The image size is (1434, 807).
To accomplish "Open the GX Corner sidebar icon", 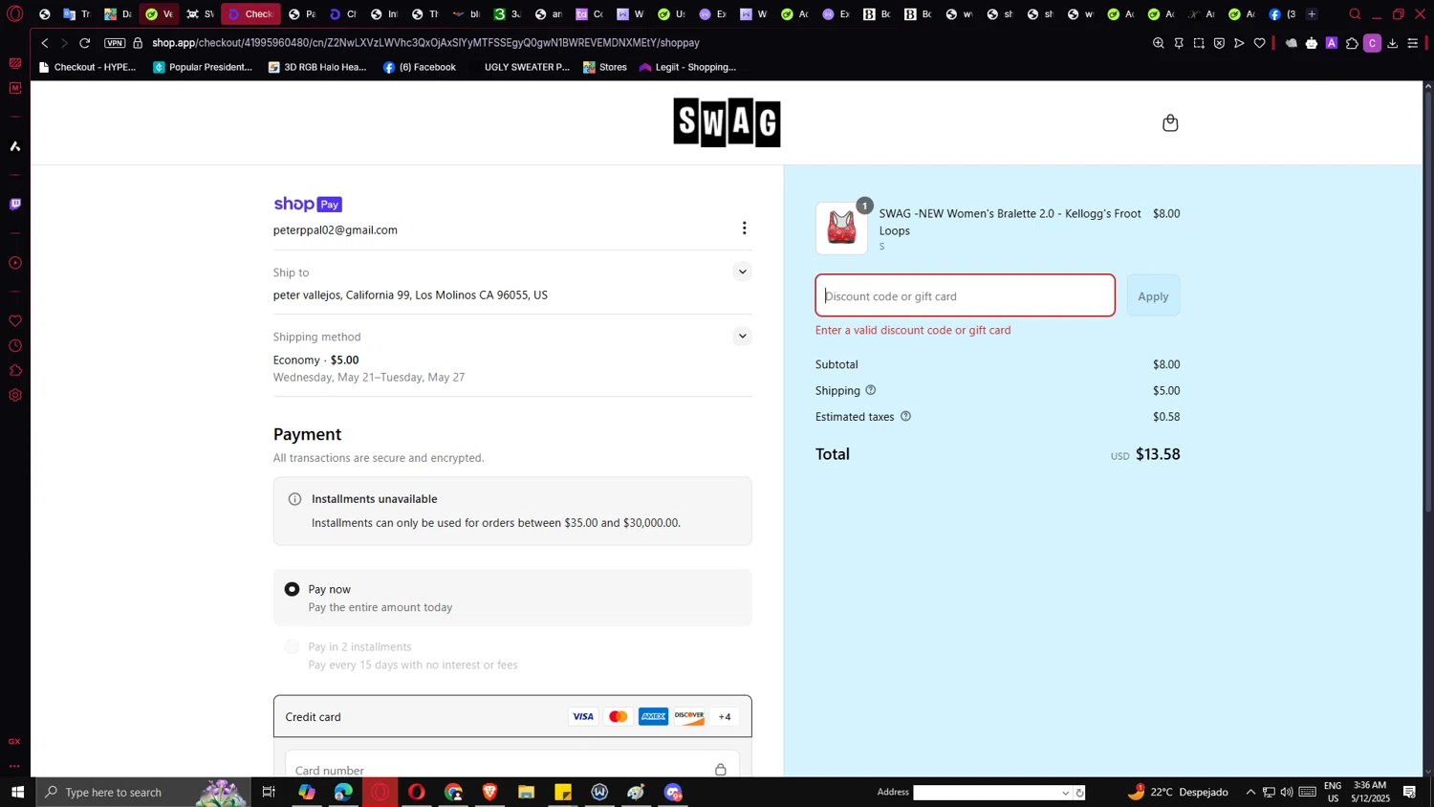I will 14,742.
